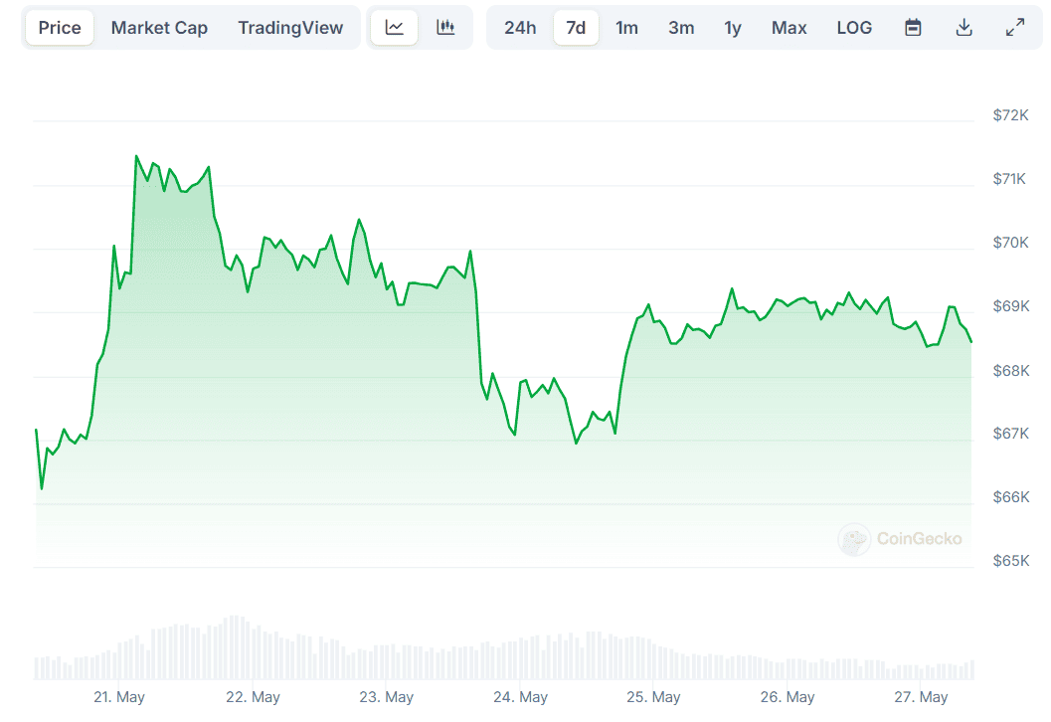Download chart data icon
Screen dimensions: 1051x722
click(963, 28)
